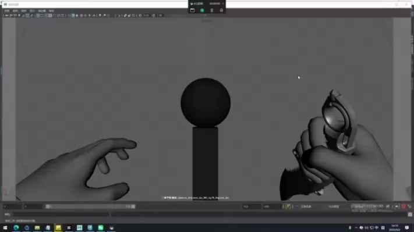Viewport: 414px width, 232px height.
Task: Open the CapCut icon in taskbar
Action: (x=69, y=228)
